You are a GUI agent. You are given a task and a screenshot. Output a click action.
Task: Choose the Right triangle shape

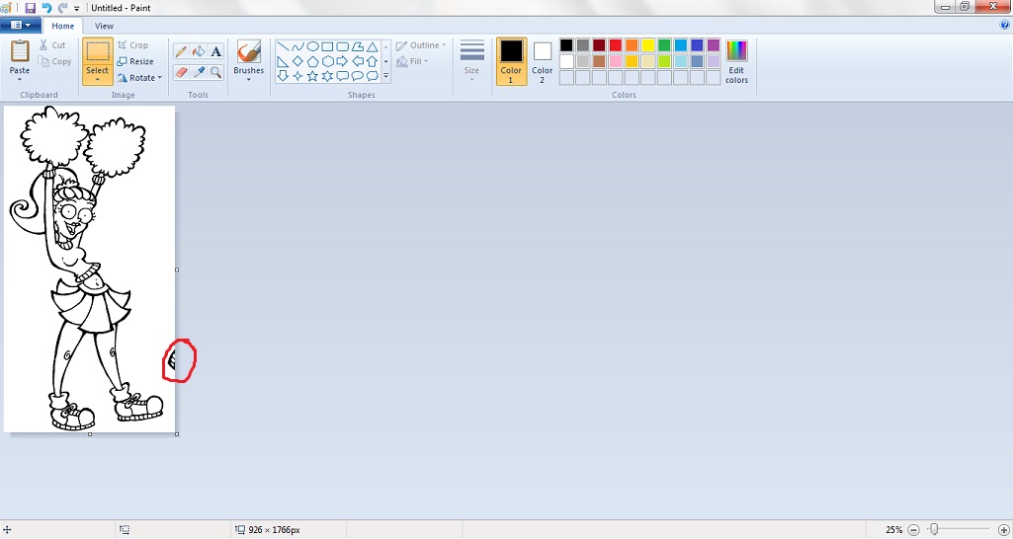click(283, 62)
